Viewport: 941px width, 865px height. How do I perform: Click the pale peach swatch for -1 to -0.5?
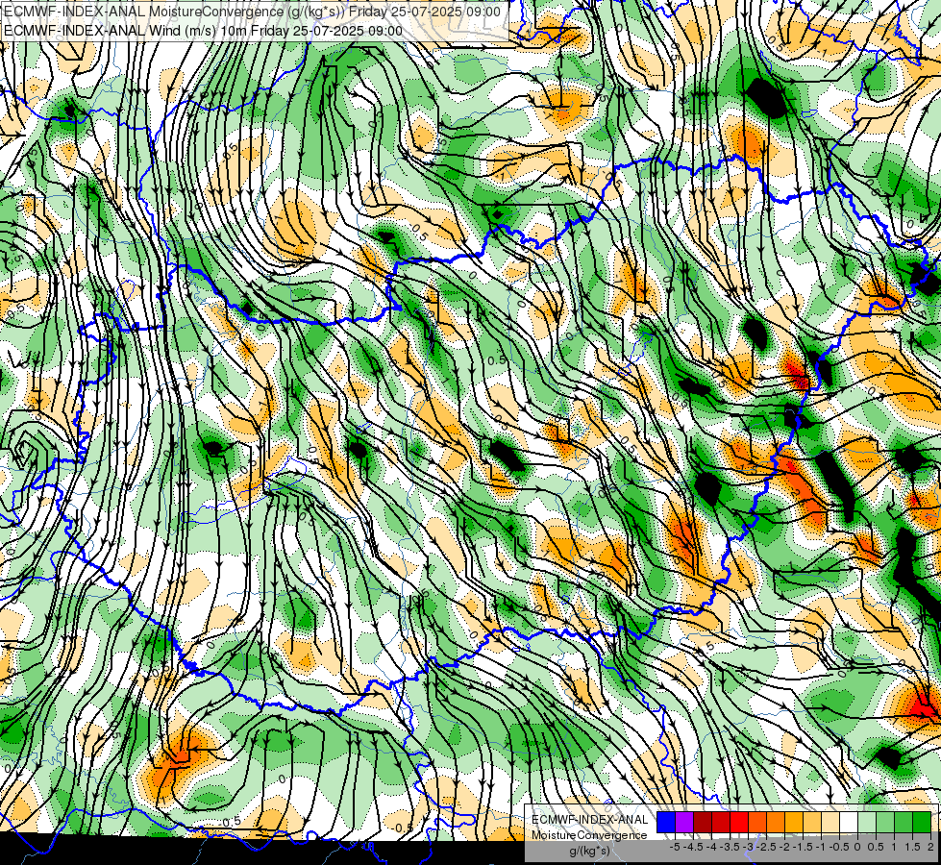[x=830, y=823]
